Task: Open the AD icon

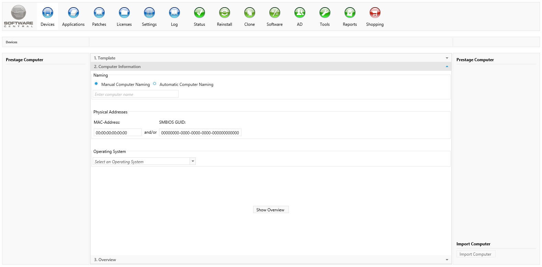Action: (x=300, y=13)
